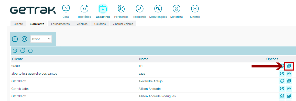The image size is (296, 101).
Task: Deactivate the tk309 subcliente eye icon
Action: [x=289, y=66]
